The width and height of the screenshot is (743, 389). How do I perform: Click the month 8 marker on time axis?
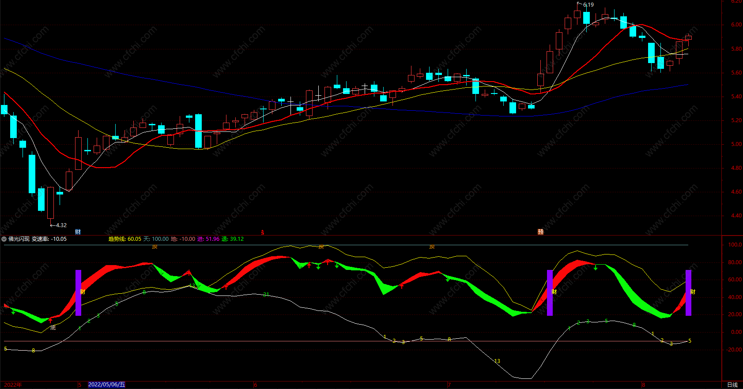coord(643,385)
